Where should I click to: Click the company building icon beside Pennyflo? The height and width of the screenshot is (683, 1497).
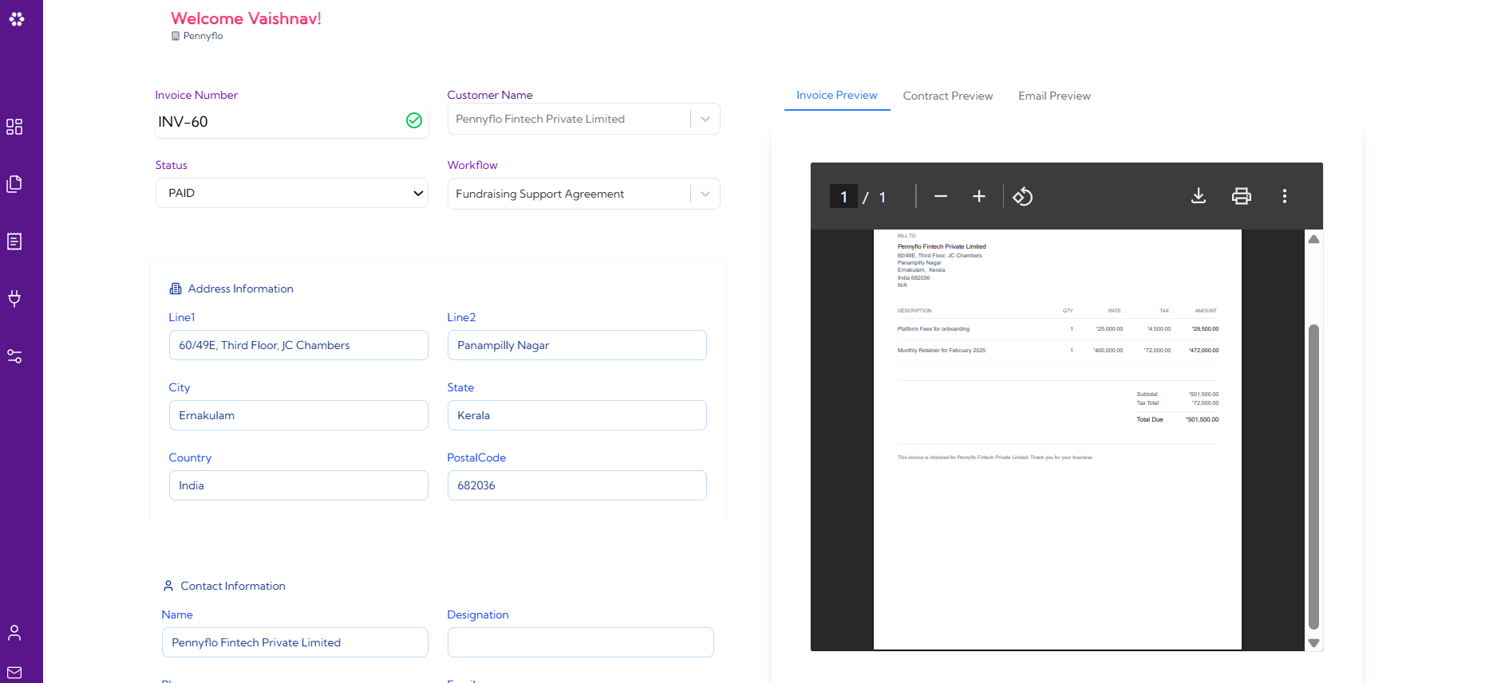(x=176, y=36)
